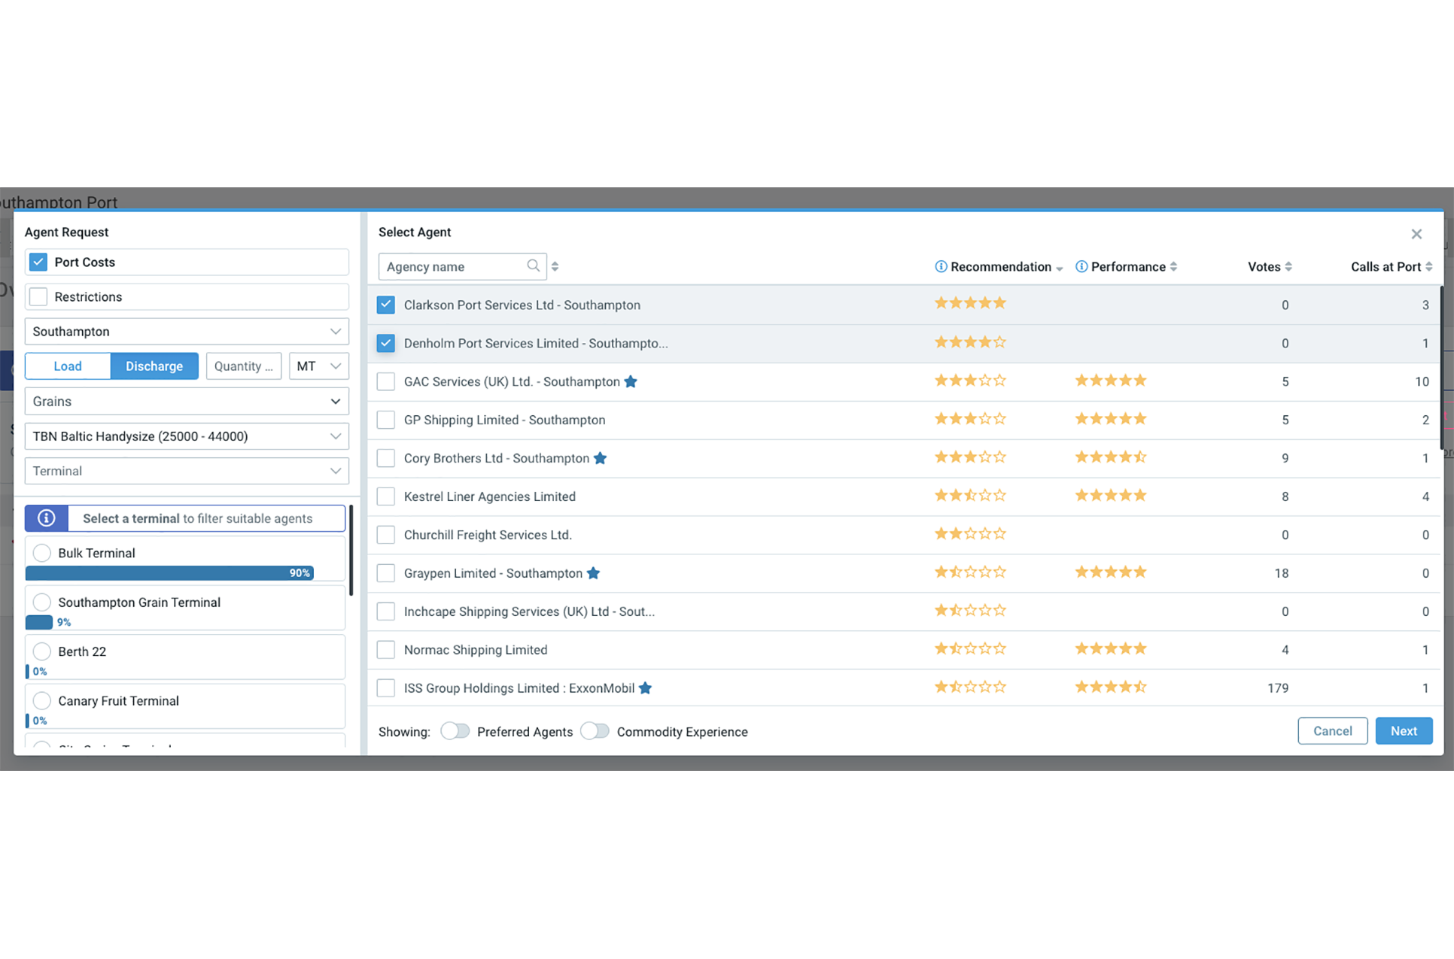The width and height of the screenshot is (1454, 959).
Task: Open the Terminal dropdown
Action: [x=187, y=471]
